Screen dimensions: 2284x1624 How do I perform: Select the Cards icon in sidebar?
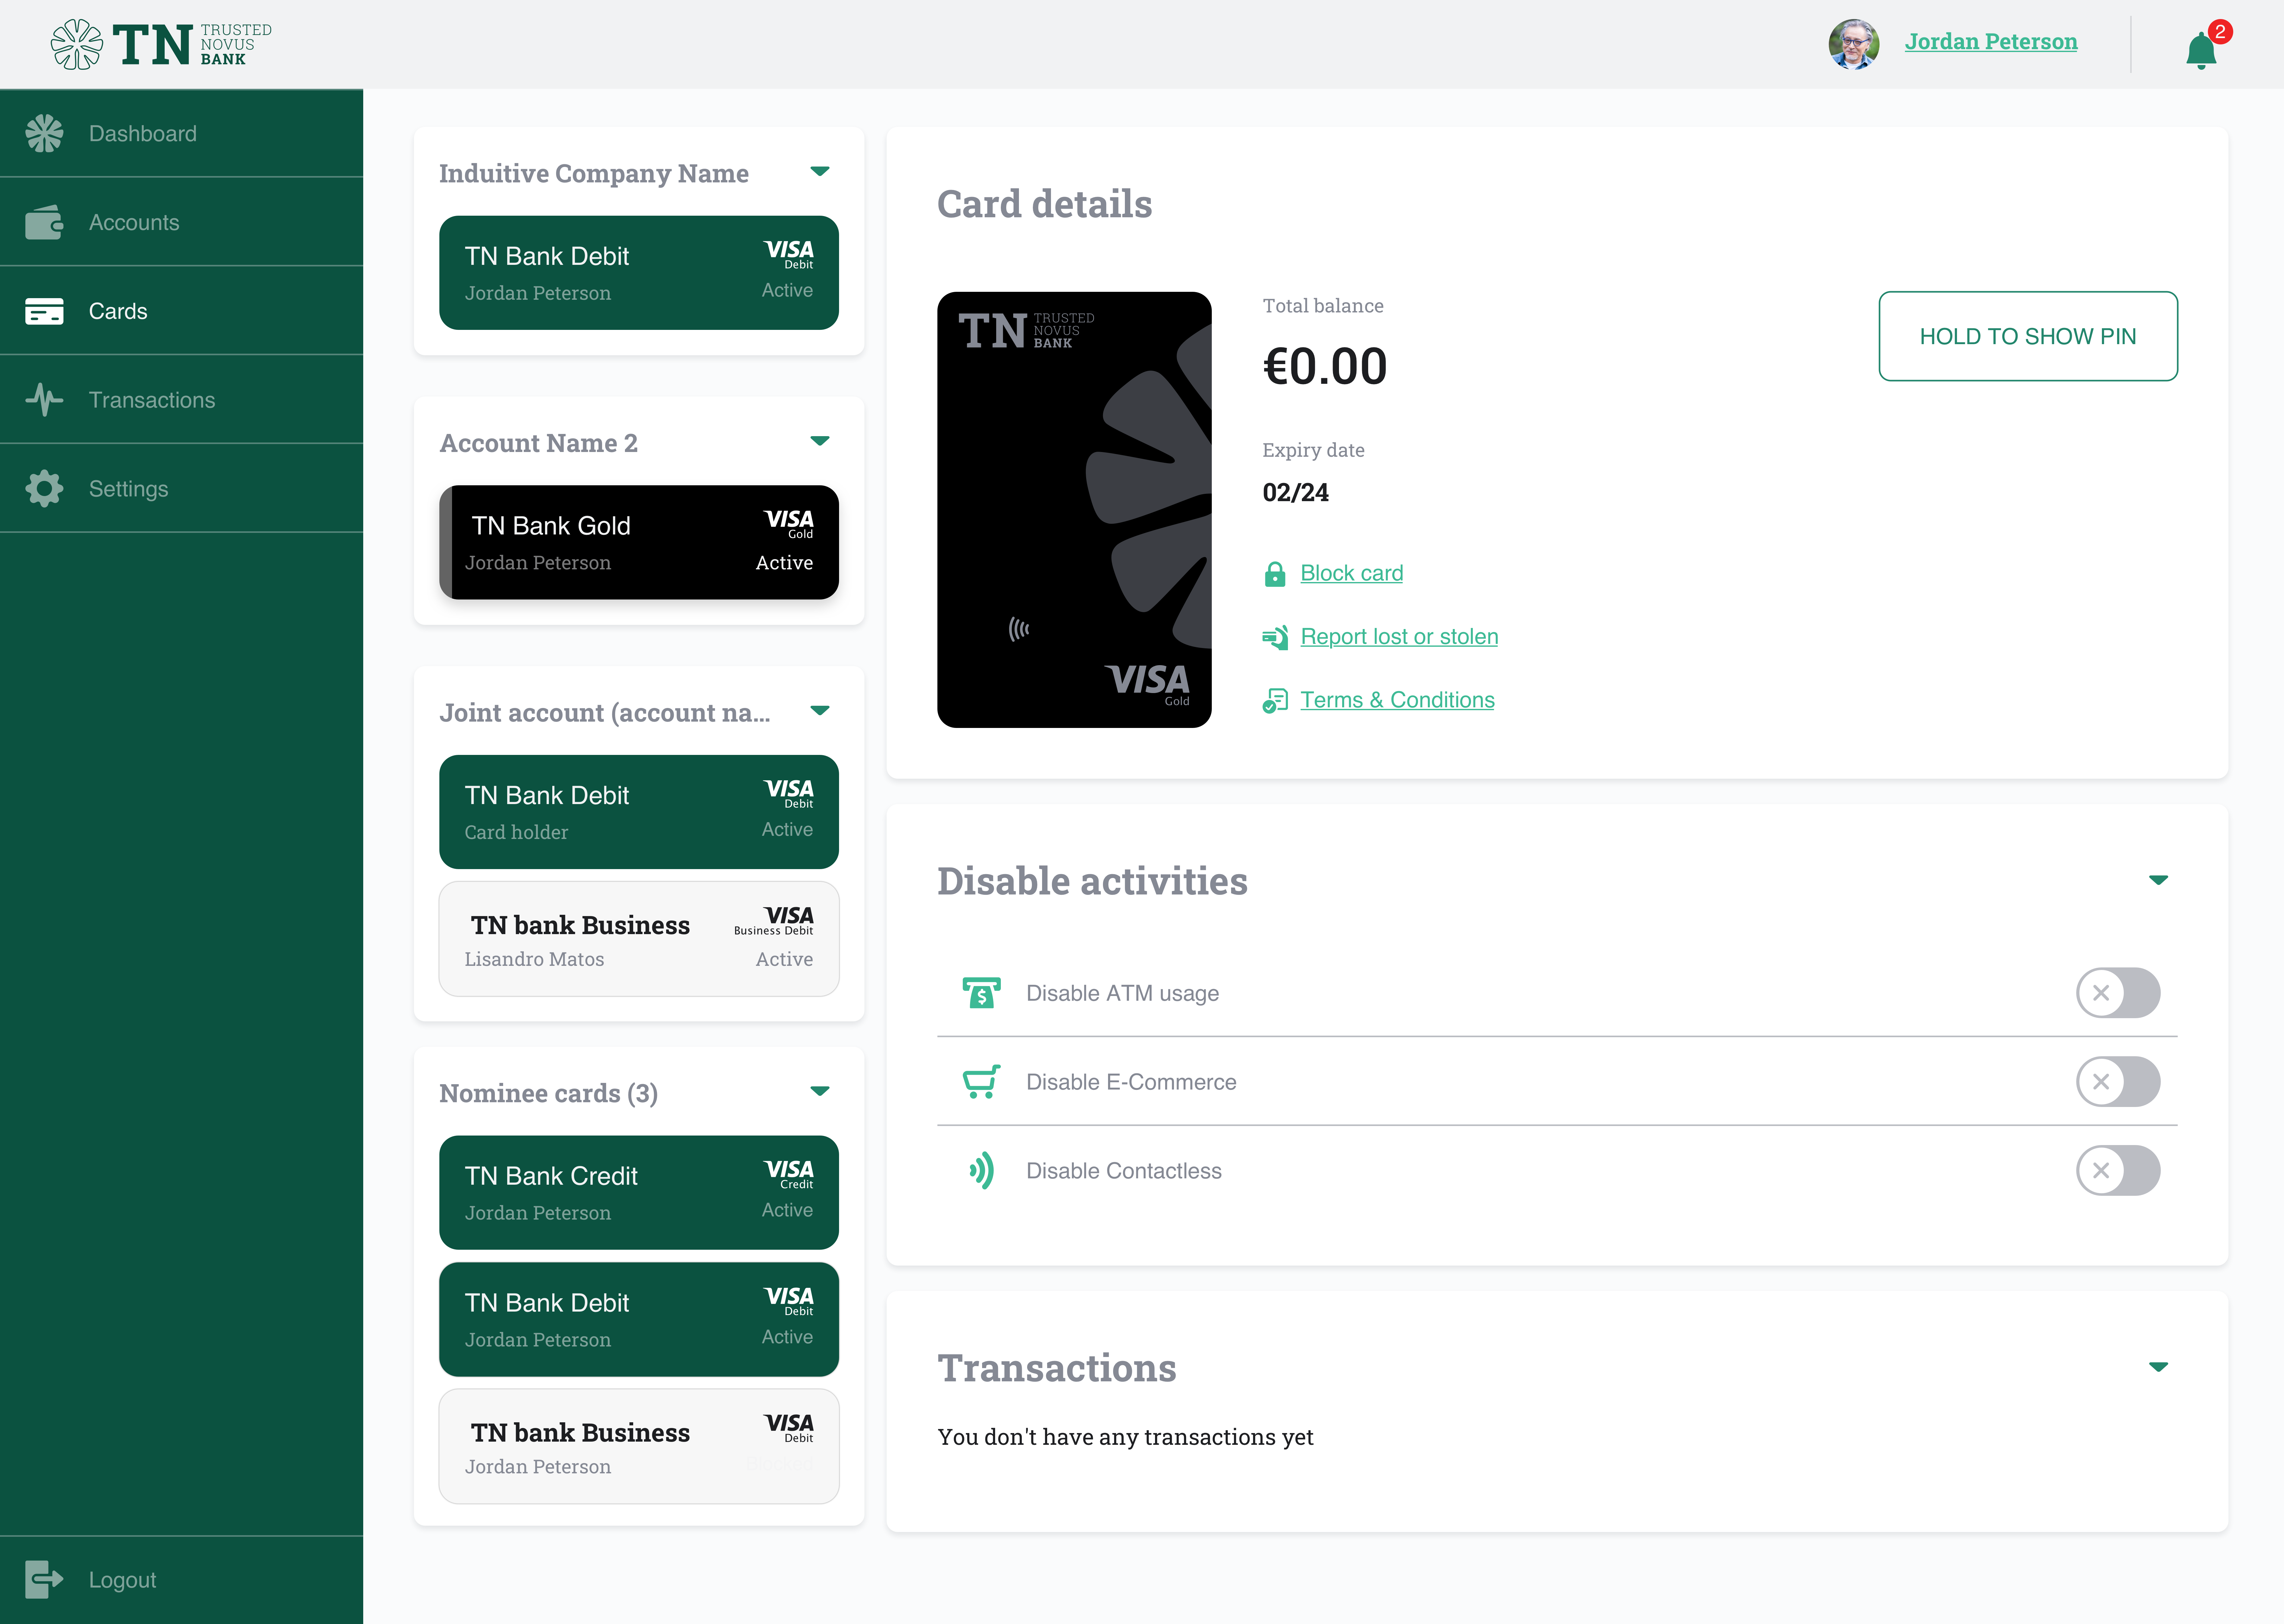[44, 311]
